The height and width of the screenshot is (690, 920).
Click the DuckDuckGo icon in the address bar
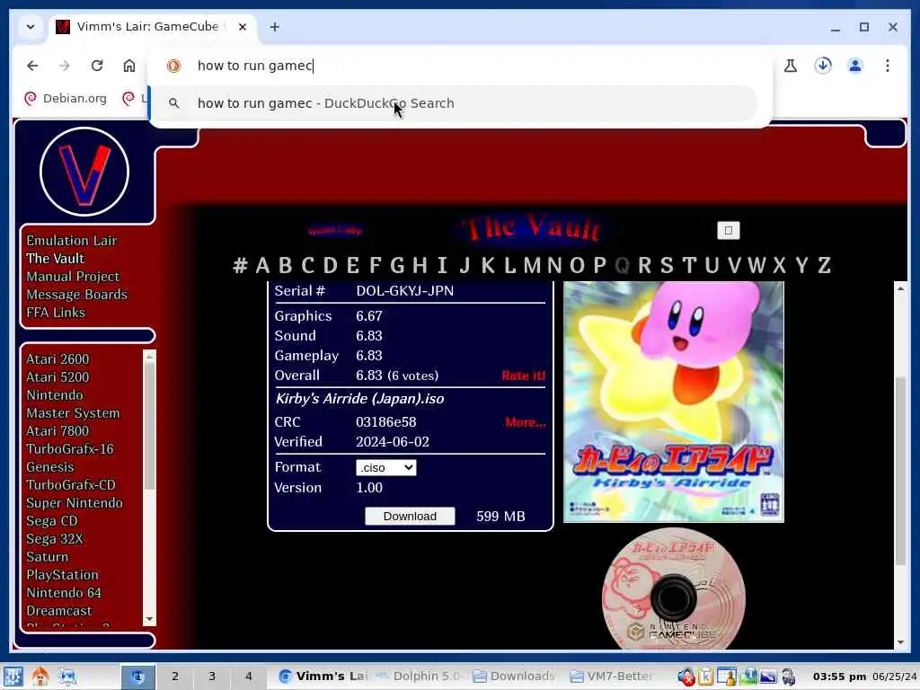(x=173, y=66)
